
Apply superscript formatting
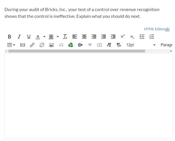point(122,36)
